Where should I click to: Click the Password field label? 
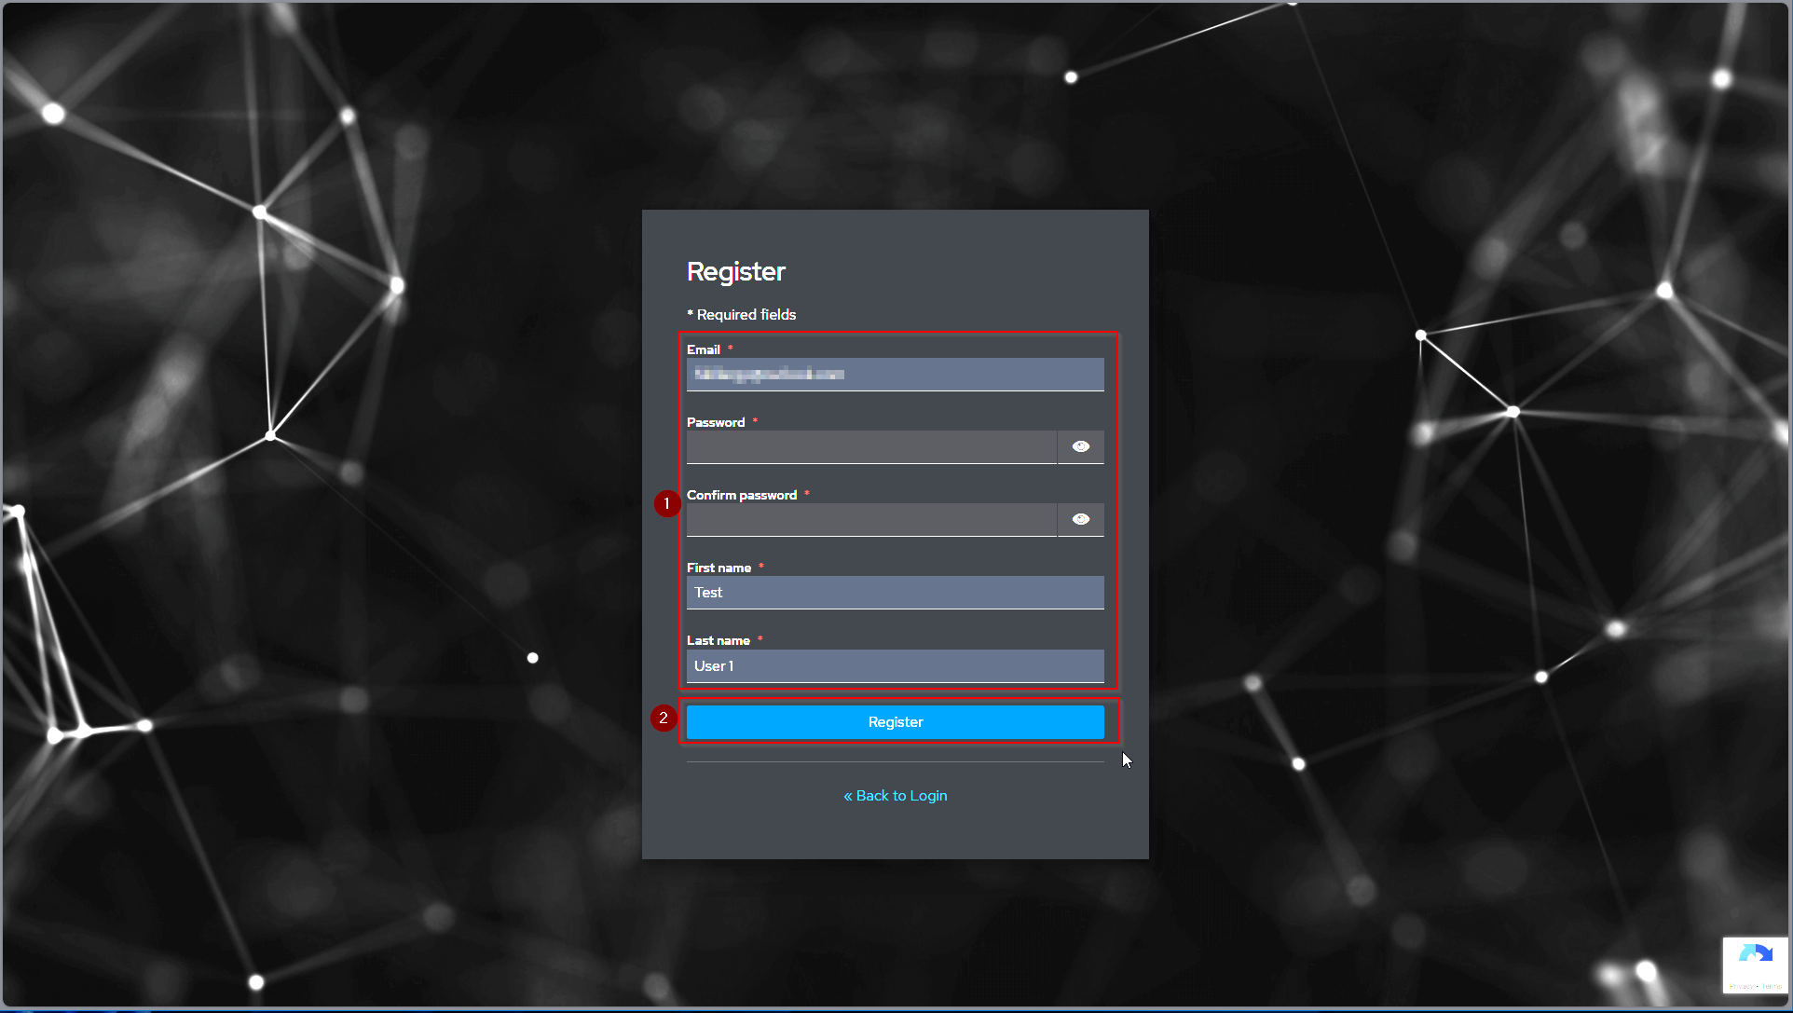click(x=716, y=422)
